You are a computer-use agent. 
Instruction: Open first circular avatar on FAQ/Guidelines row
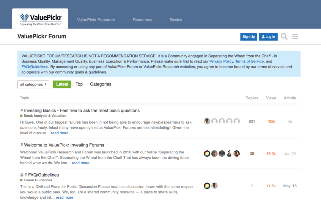(207, 186)
